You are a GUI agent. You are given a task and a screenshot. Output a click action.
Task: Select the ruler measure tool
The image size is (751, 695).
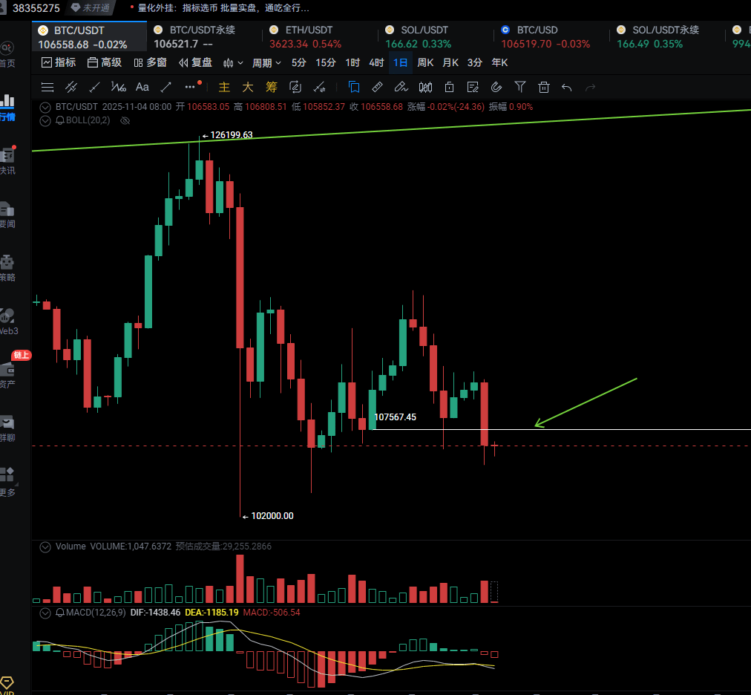(x=377, y=87)
